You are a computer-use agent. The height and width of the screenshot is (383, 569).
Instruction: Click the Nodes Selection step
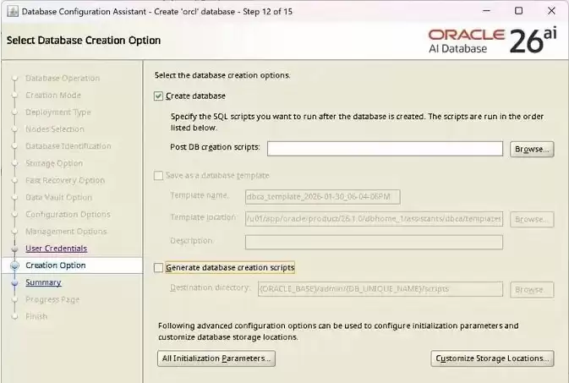pyautogui.click(x=54, y=129)
